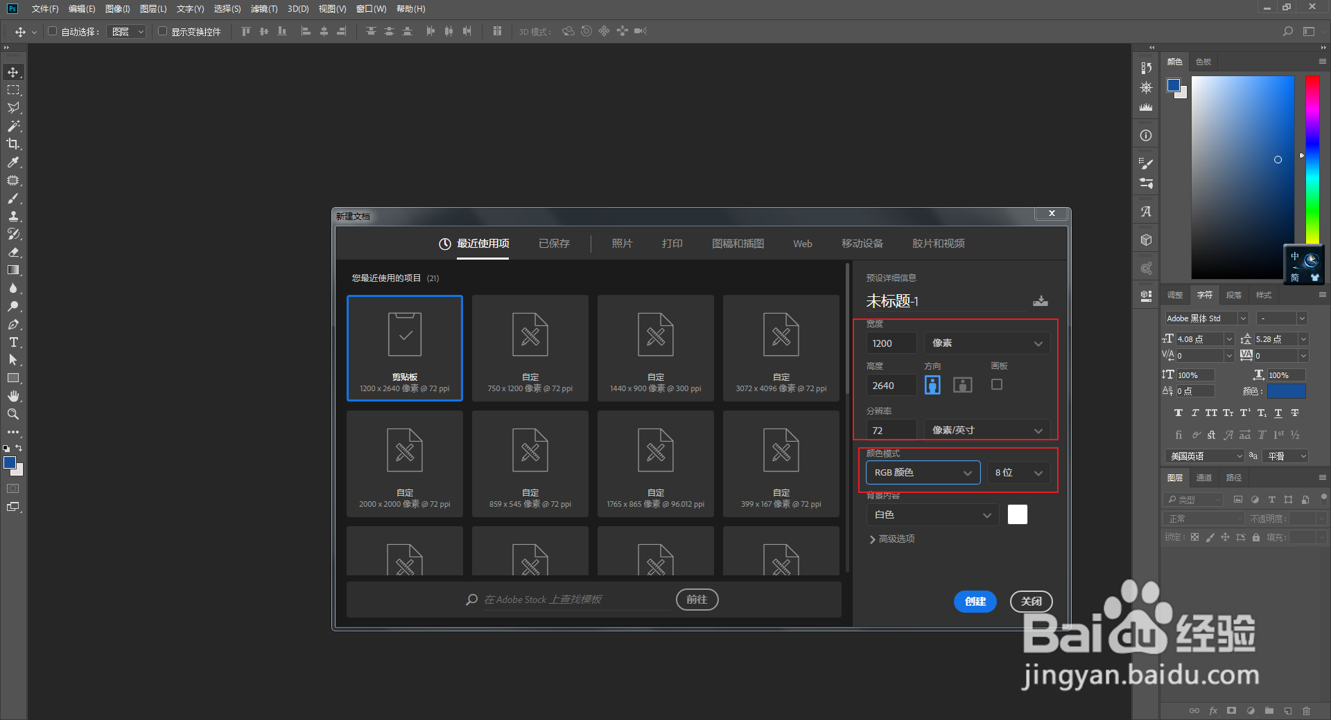Toggle underline text style

[x=1278, y=413]
